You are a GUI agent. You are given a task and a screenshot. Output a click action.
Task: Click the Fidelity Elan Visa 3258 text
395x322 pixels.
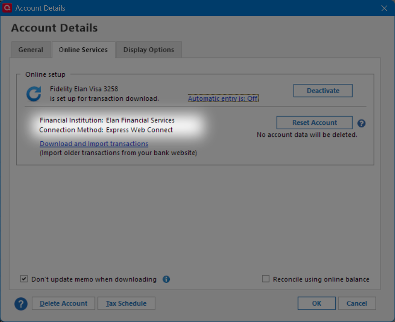[x=84, y=89]
